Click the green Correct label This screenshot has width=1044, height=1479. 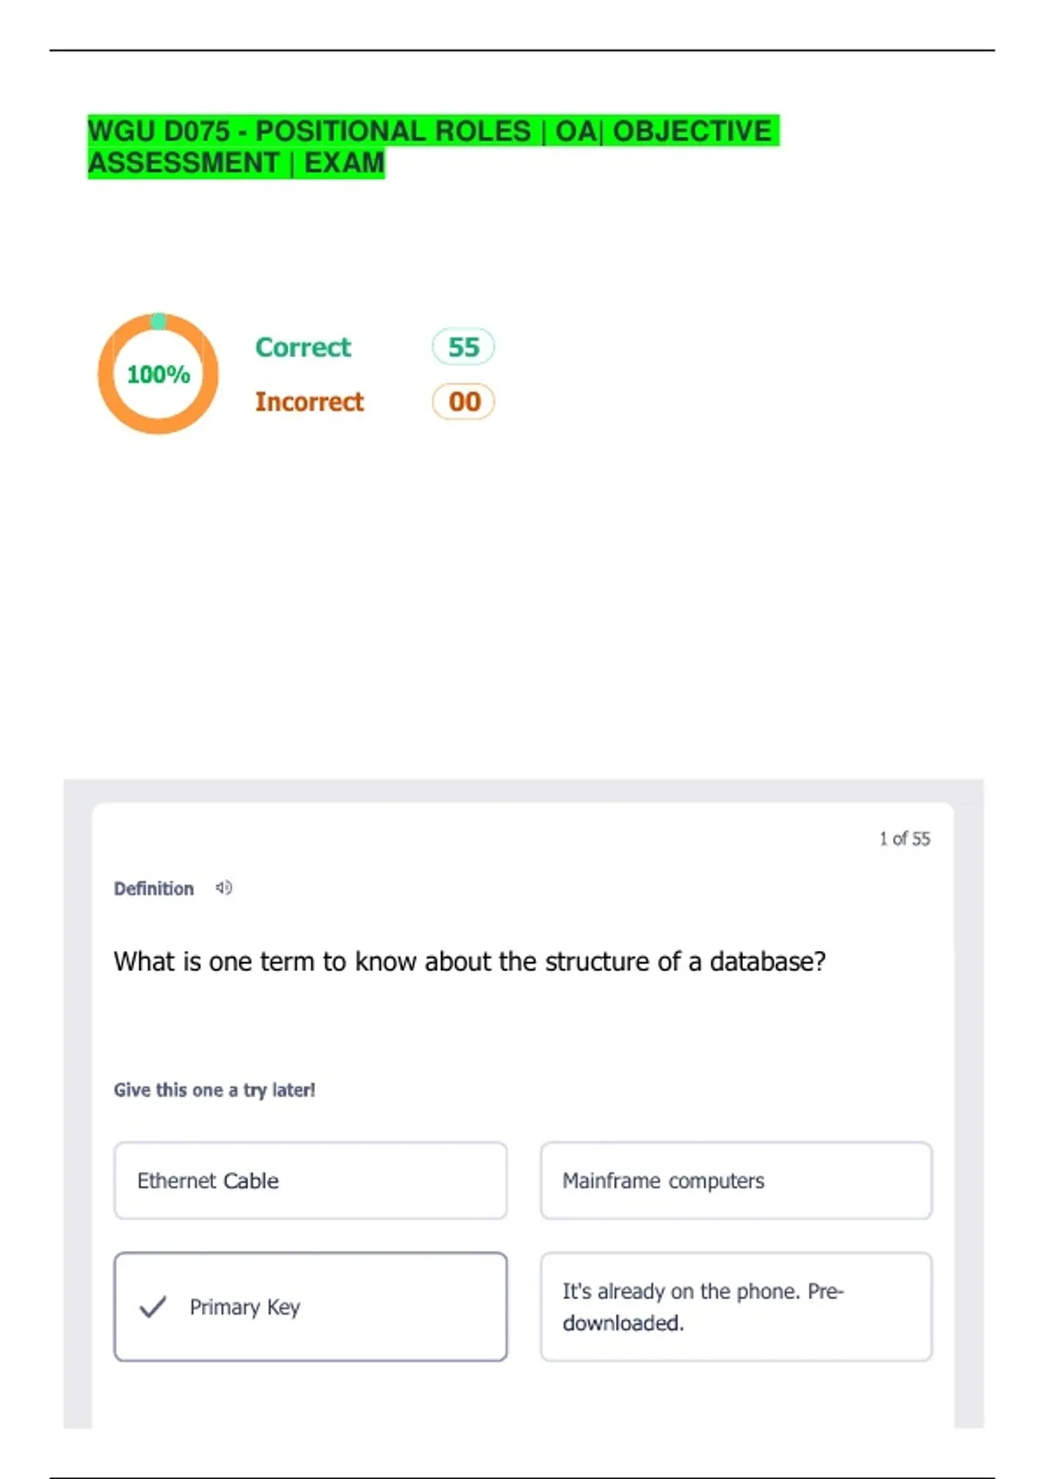point(303,347)
